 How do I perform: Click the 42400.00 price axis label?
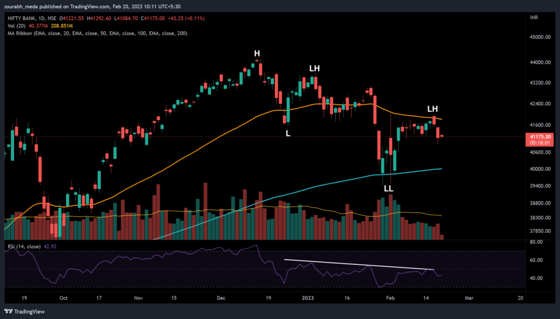click(540, 104)
